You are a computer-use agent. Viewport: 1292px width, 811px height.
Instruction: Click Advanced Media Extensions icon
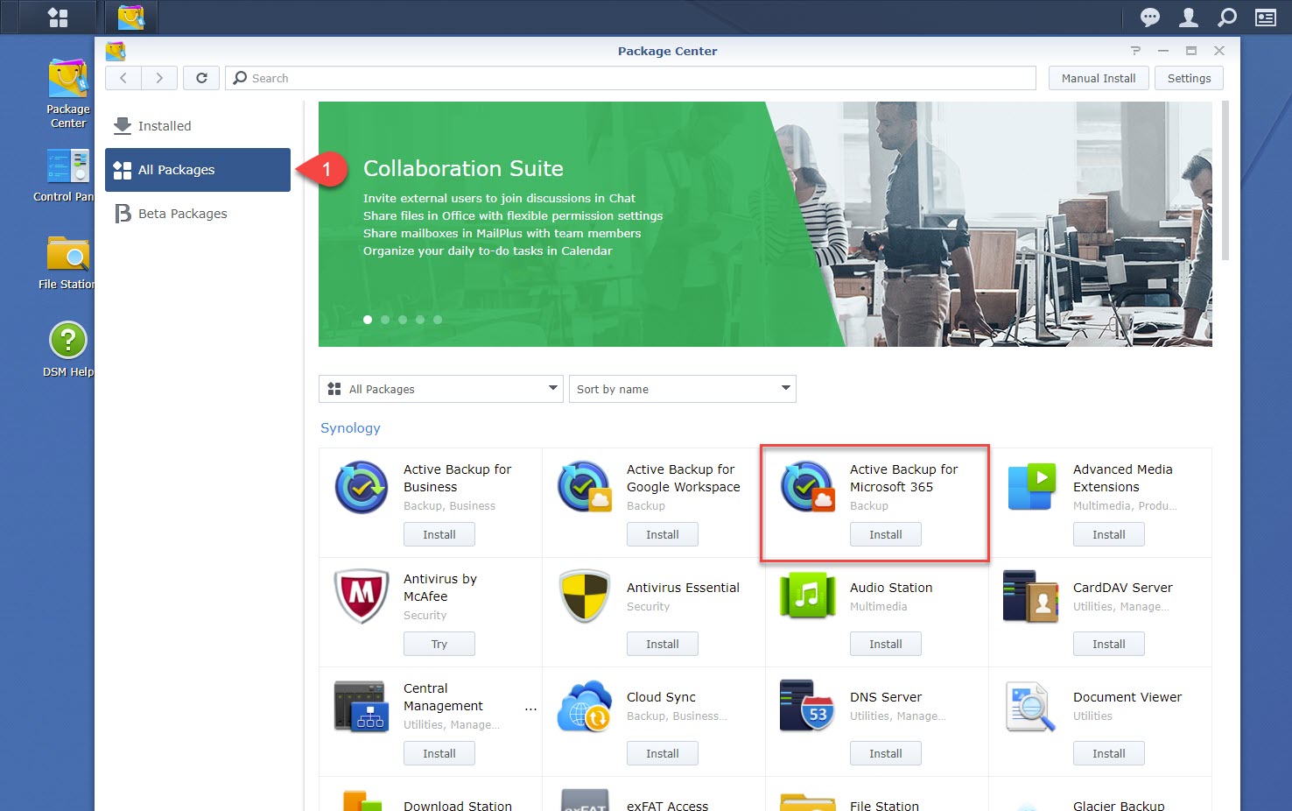click(x=1031, y=487)
